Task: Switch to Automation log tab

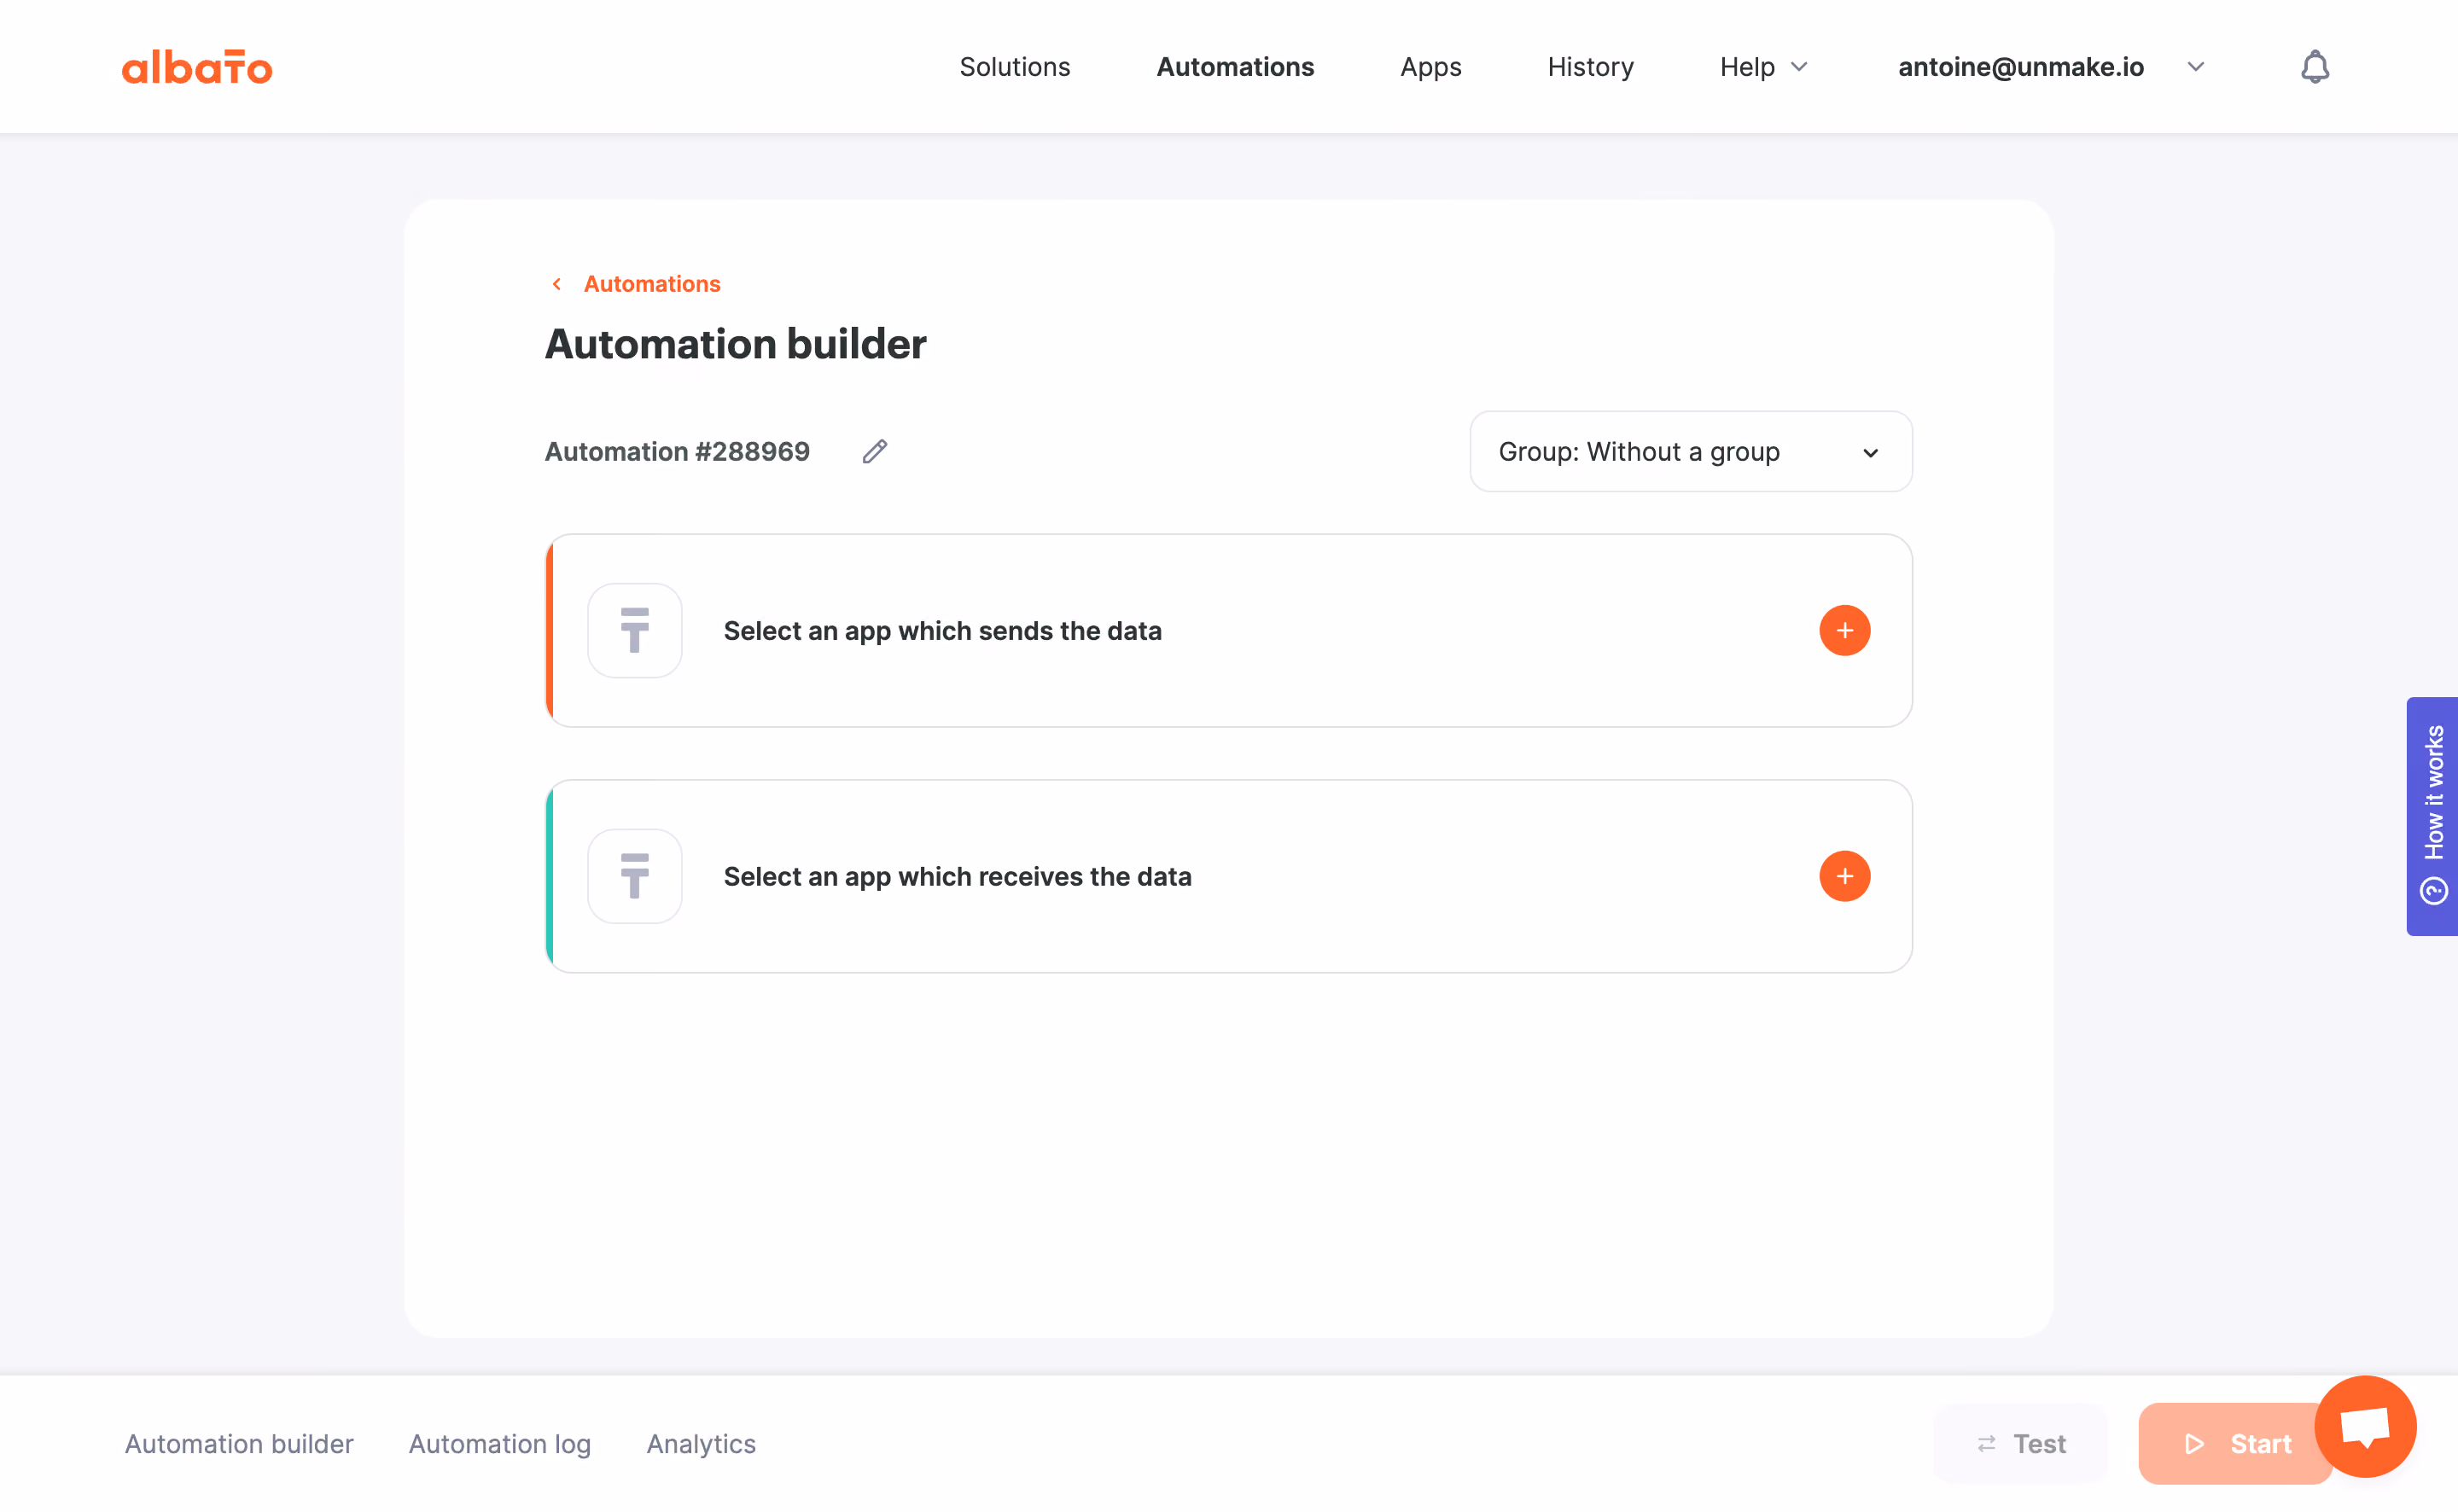Action: [500, 1444]
